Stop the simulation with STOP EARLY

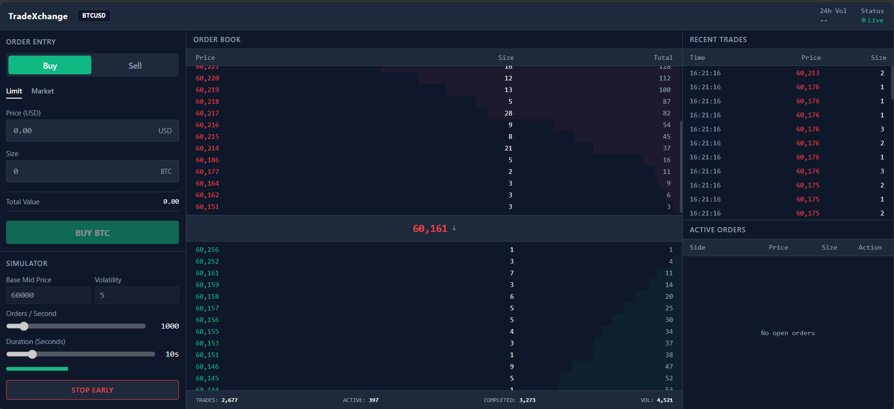(92, 390)
